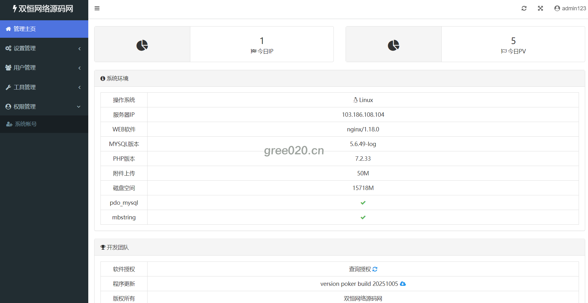Click the refresh icon in top bar
This screenshot has height=303, width=588.
coord(524,8)
